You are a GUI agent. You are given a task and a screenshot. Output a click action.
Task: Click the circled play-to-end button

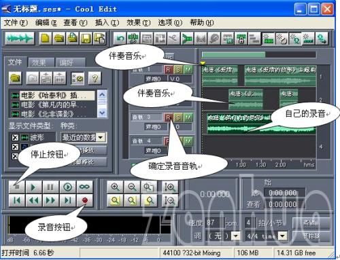click(67, 187)
